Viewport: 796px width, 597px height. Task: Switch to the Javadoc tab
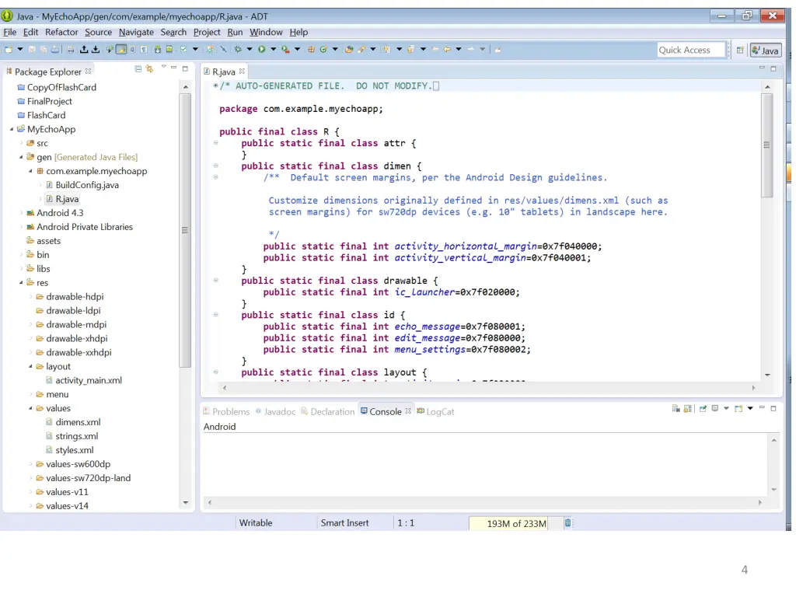(x=276, y=411)
